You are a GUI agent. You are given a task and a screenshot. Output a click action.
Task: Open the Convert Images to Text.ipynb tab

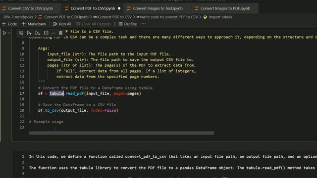coord(158,8)
